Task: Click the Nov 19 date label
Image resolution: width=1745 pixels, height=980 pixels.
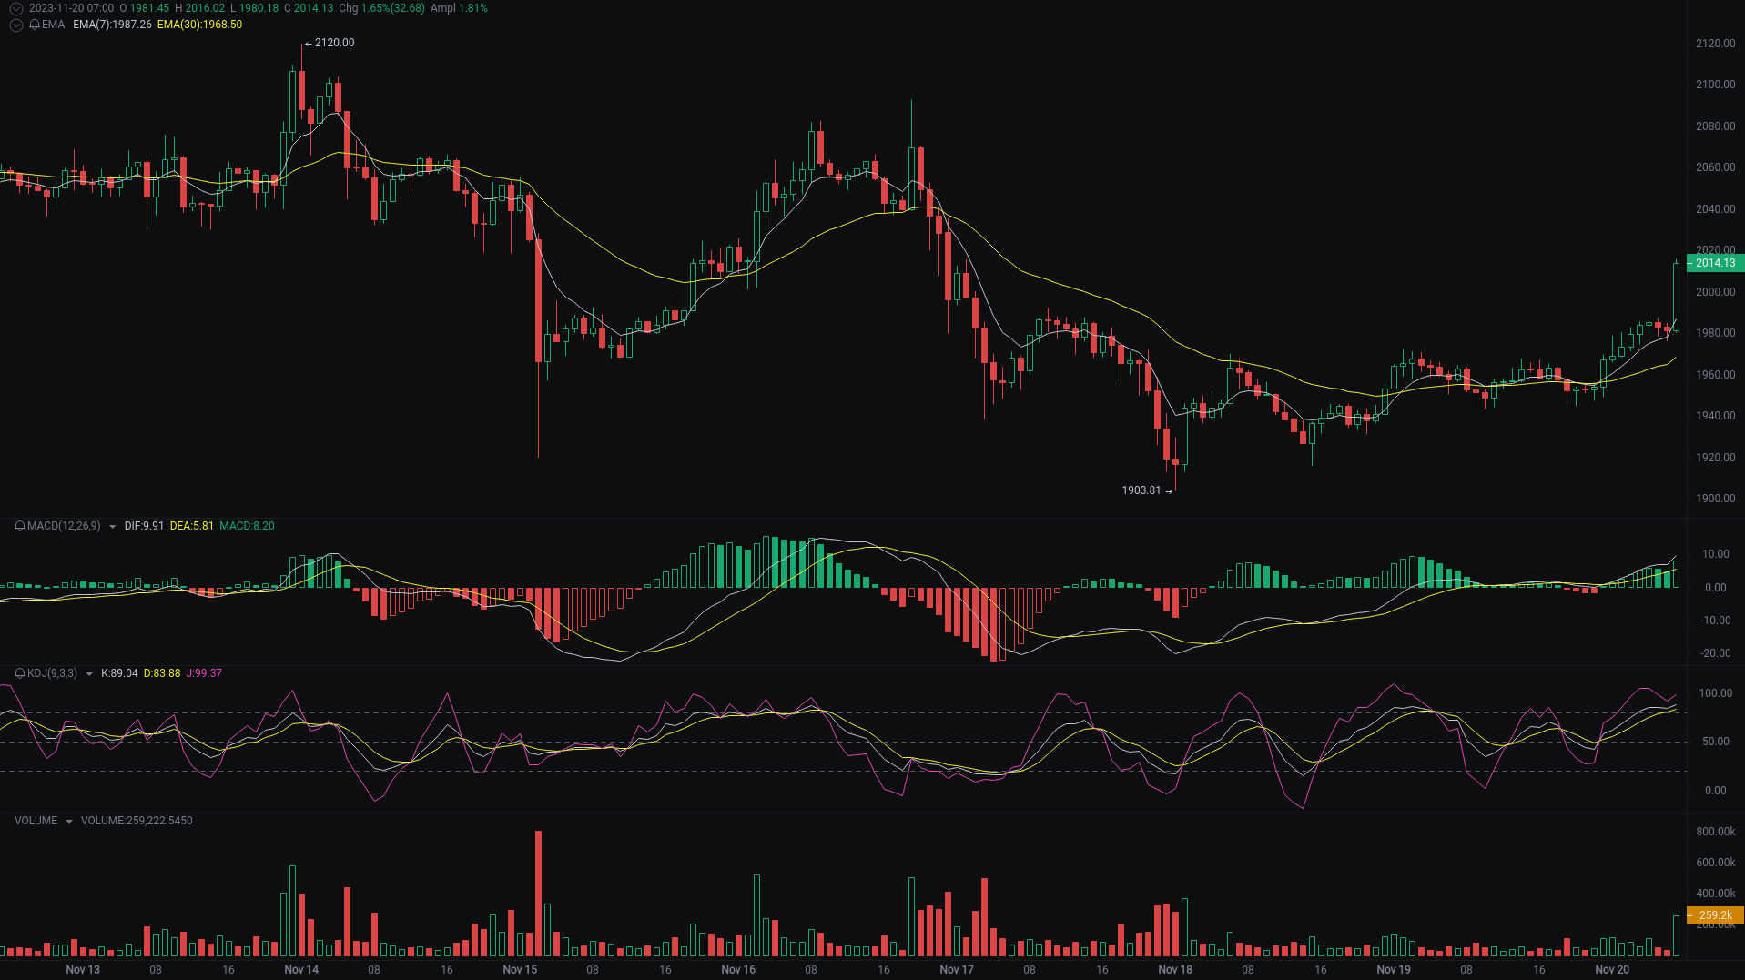Action: [1394, 970]
